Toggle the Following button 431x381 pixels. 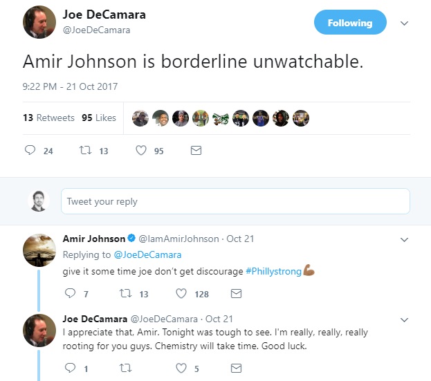click(349, 23)
